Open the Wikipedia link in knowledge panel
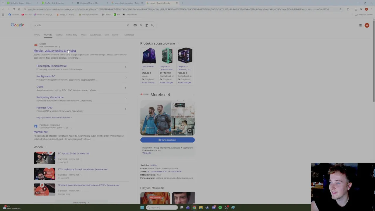375x211 pixels. click(x=147, y=153)
